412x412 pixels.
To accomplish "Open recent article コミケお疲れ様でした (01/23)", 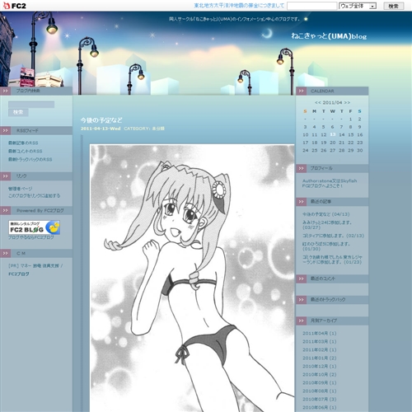I will (x=332, y=260).
